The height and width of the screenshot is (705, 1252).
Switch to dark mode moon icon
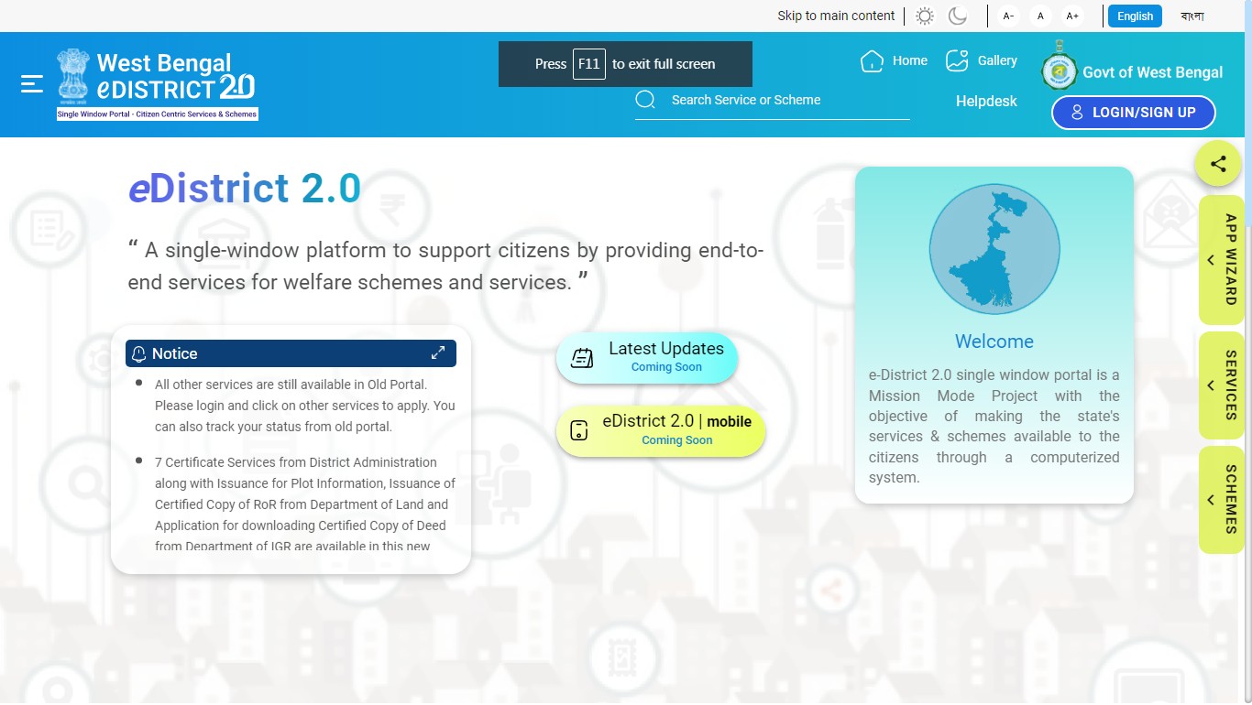point(958,16)
